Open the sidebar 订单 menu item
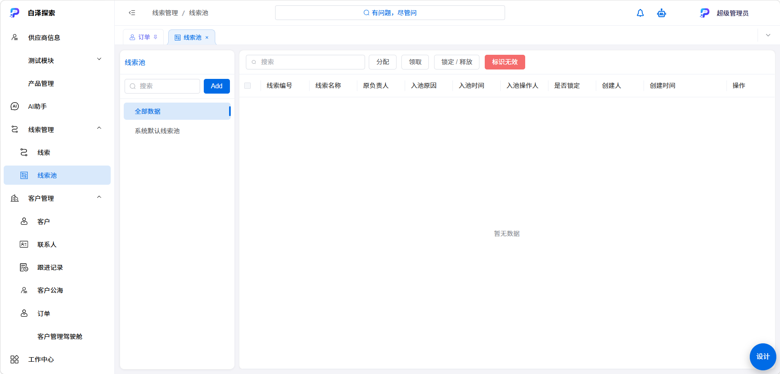This screenshot has width=780, height=374. (57, 314)
